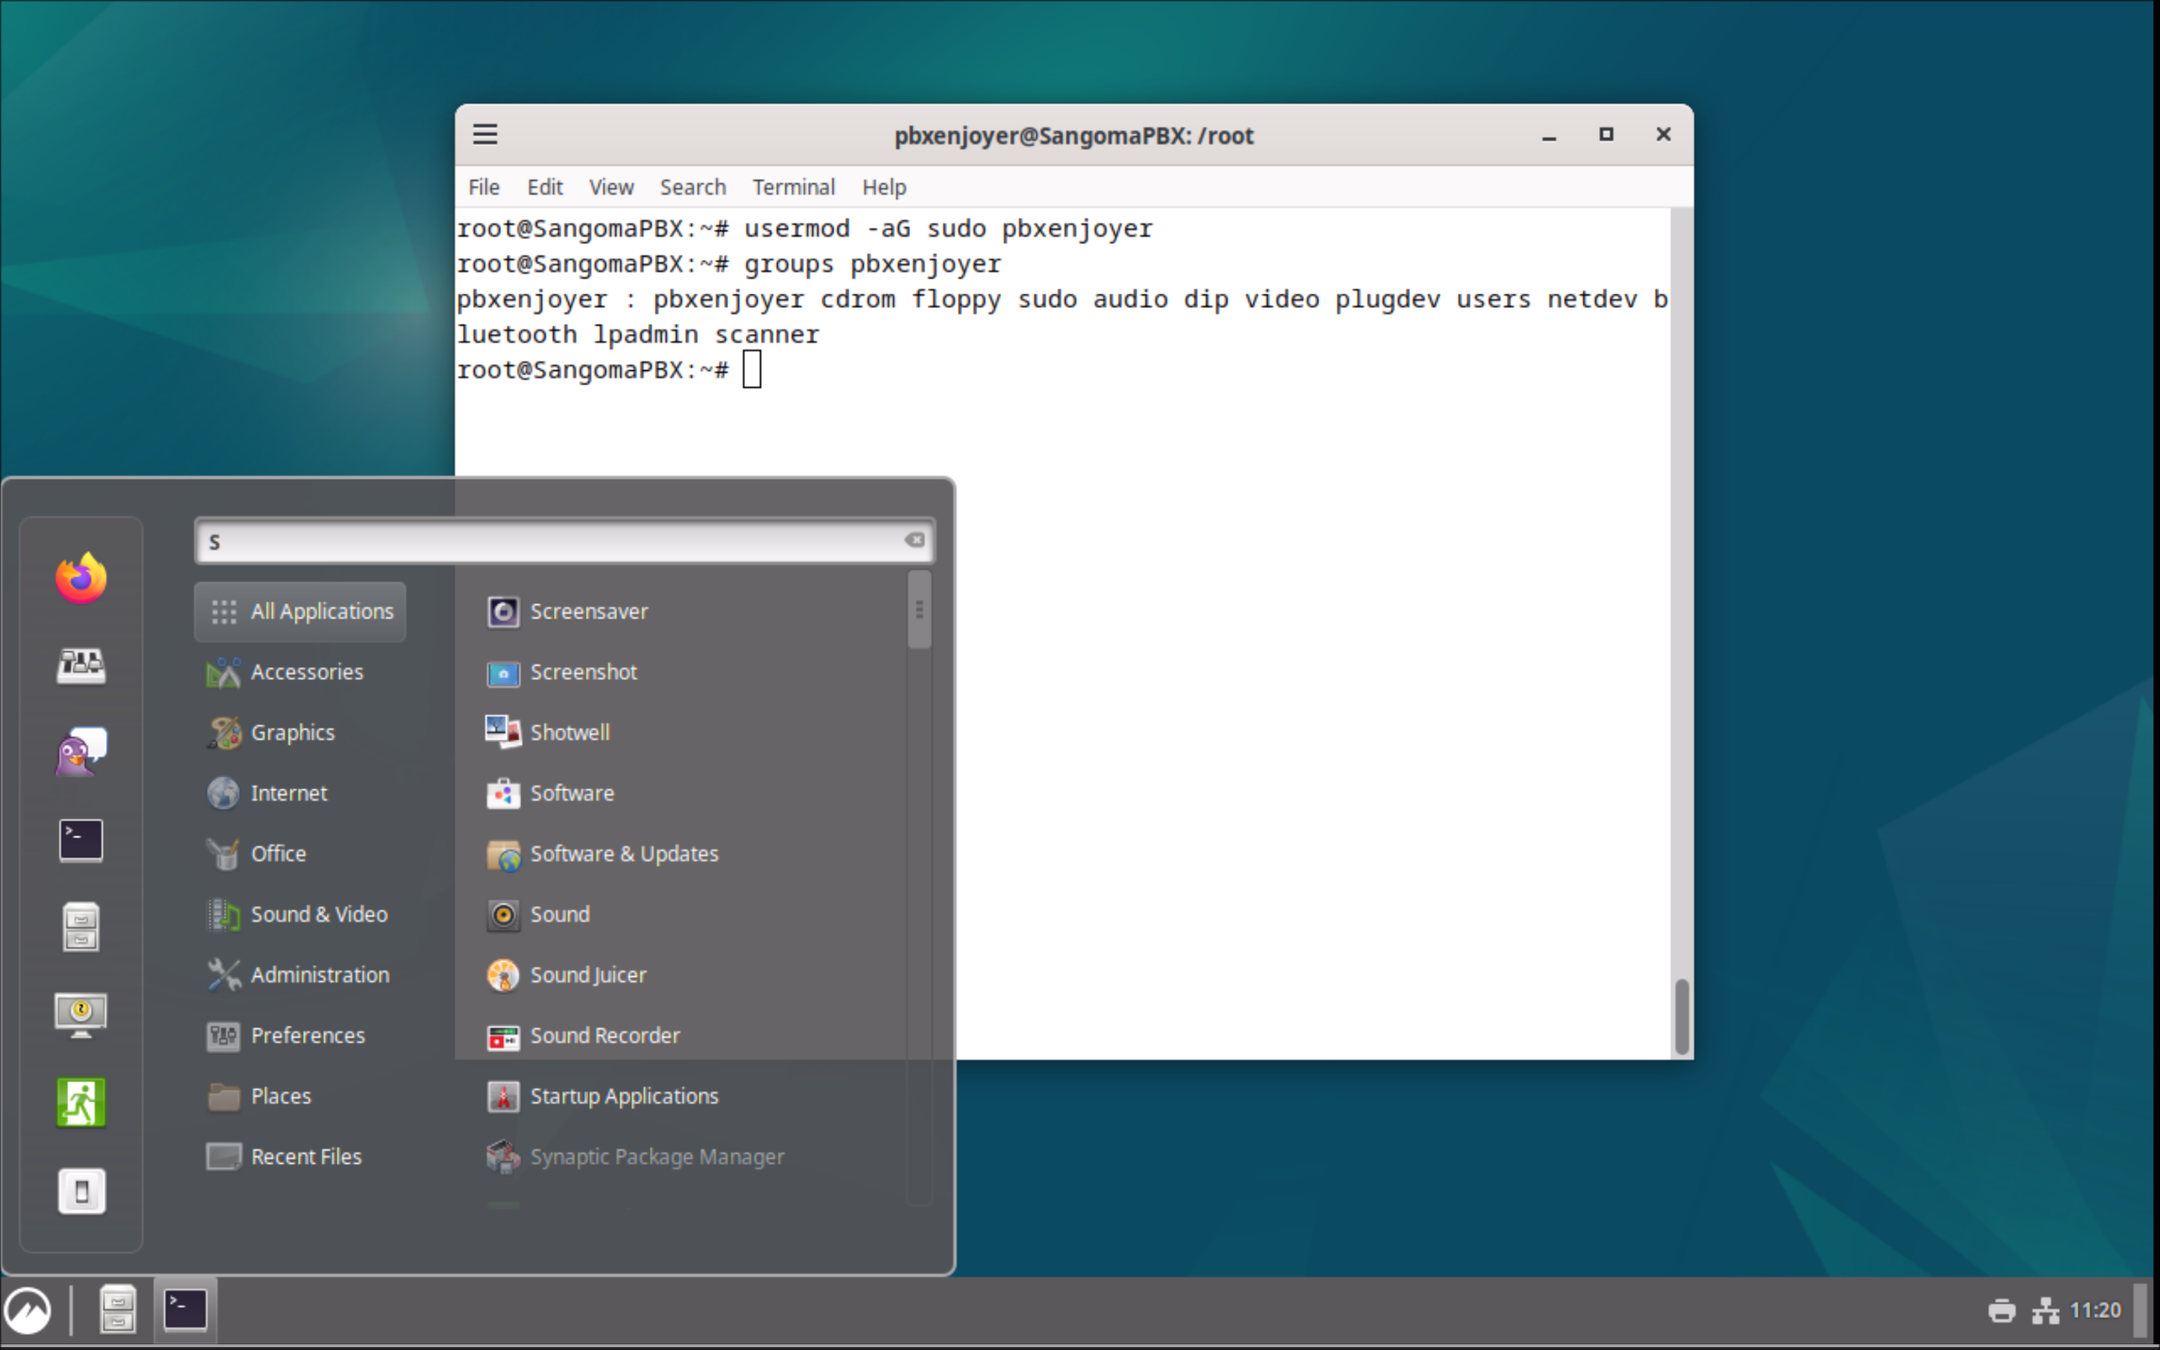Launch Firefox from the favorites sidebar
Screen dimensions: 2160x1350
coord(81,578)
